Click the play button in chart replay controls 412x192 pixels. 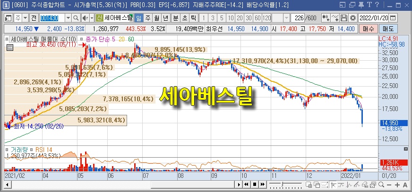(239, 184)
